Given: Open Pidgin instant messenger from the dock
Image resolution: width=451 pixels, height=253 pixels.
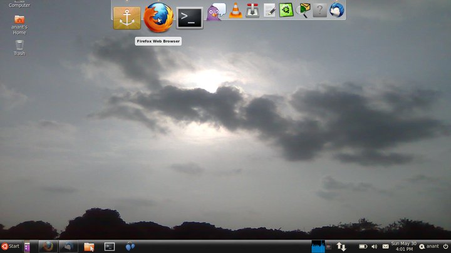Looking at the screenshot, I should (x=216, y=11).
